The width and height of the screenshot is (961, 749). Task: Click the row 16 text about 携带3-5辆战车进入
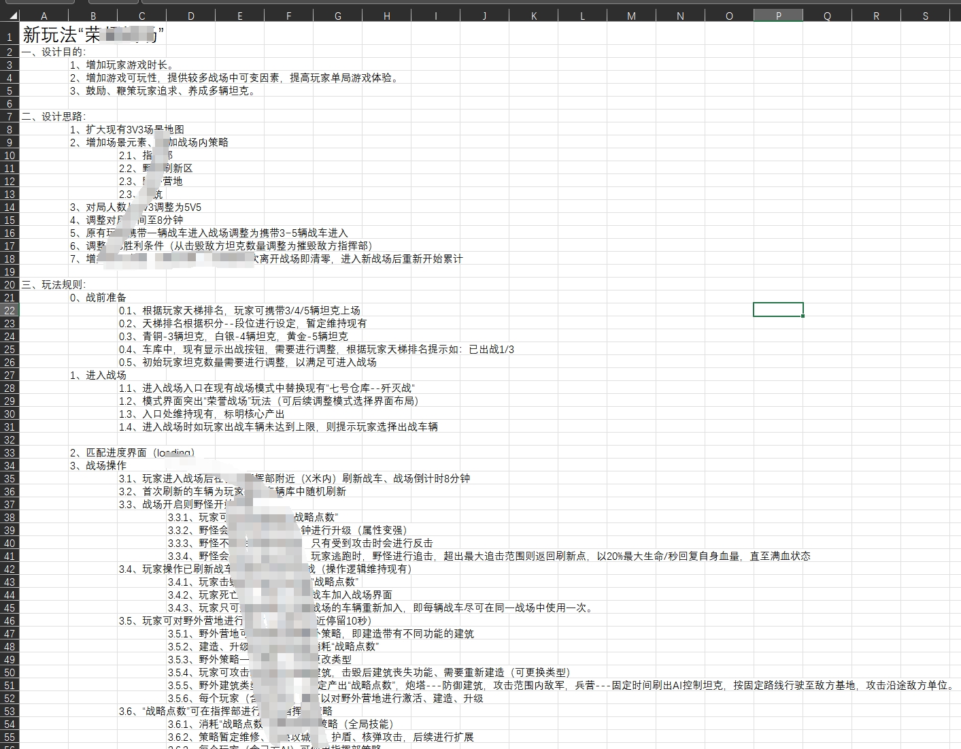(209, 233)
